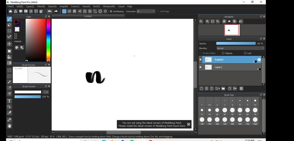The width and height of the screenshot is (294, 141).
Task: Click the snap settings gear icon
Action: (105, 11)
